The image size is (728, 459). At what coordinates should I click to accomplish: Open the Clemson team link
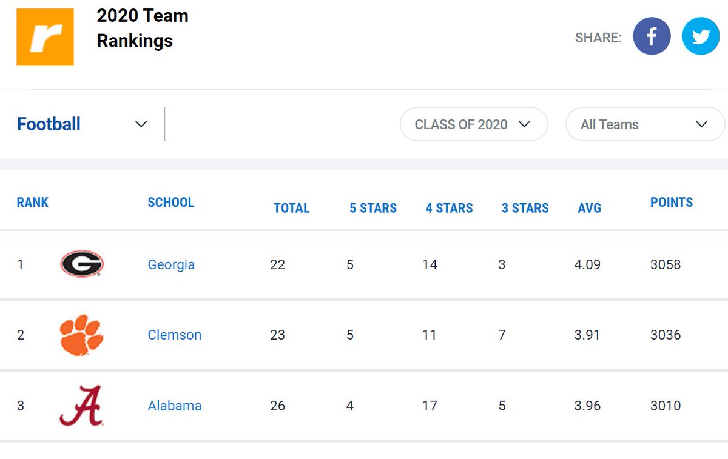(x=174, y=335)
